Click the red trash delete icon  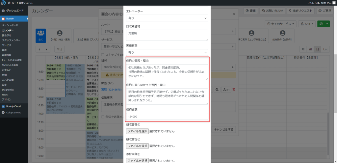click(x=234, y=90)
